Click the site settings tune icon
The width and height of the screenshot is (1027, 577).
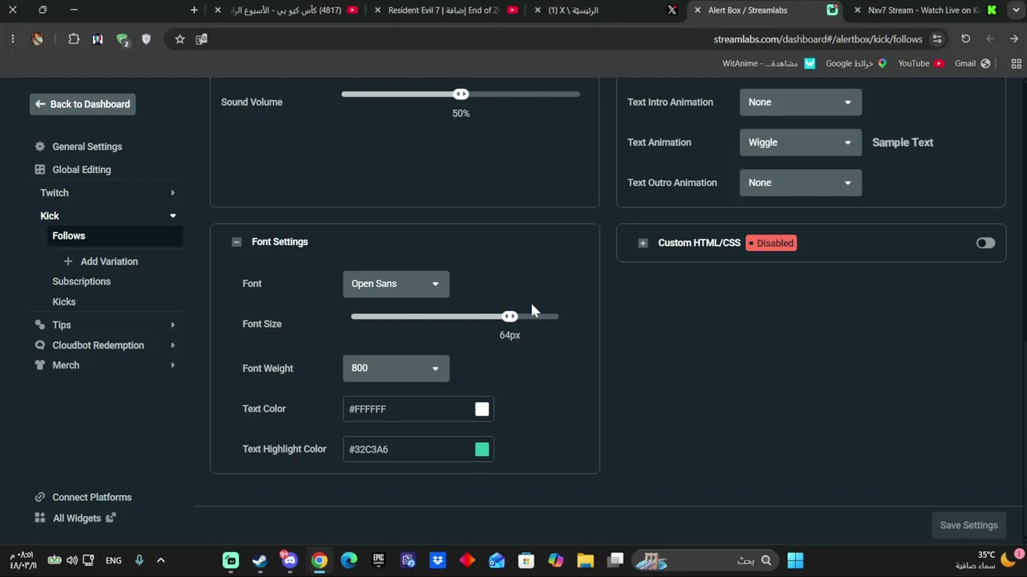coord(937,39)
